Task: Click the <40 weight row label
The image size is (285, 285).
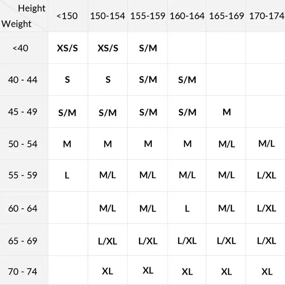Action: coord(21,48)
